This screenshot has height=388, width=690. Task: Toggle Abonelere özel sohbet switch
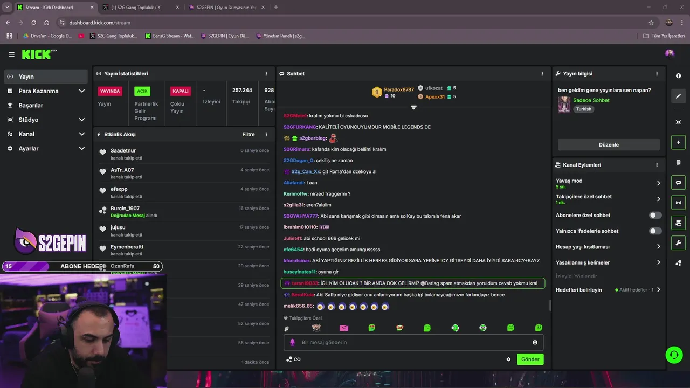(x=655, y=215)
